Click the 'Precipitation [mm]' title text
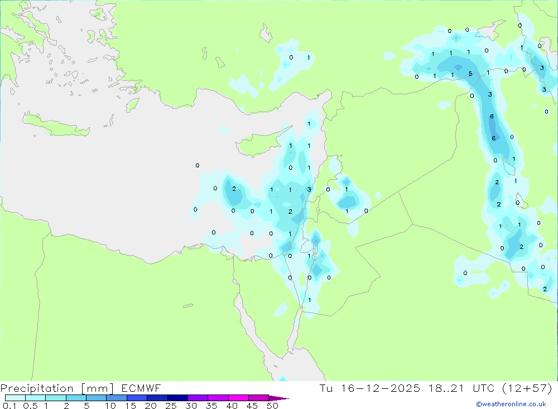Screen dimensions: 558x409 (57, 388)
